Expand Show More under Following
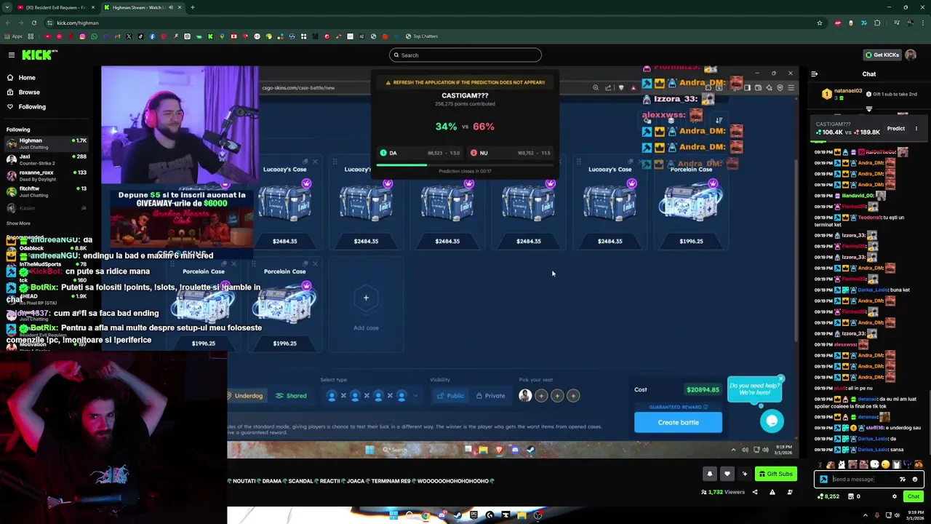 (x=18, y=223)
